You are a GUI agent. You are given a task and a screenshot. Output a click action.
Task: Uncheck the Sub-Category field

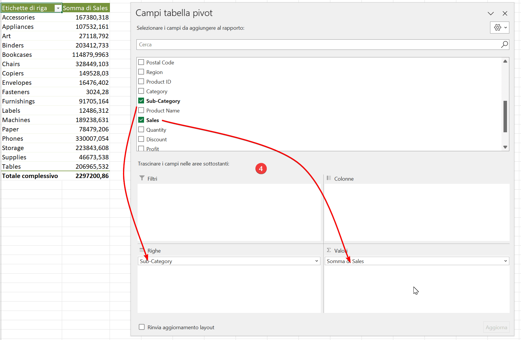coord(141,101)
